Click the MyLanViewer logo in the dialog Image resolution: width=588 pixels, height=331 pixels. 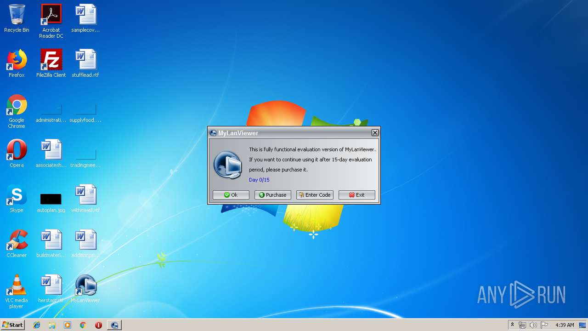(x=228, y=165)
